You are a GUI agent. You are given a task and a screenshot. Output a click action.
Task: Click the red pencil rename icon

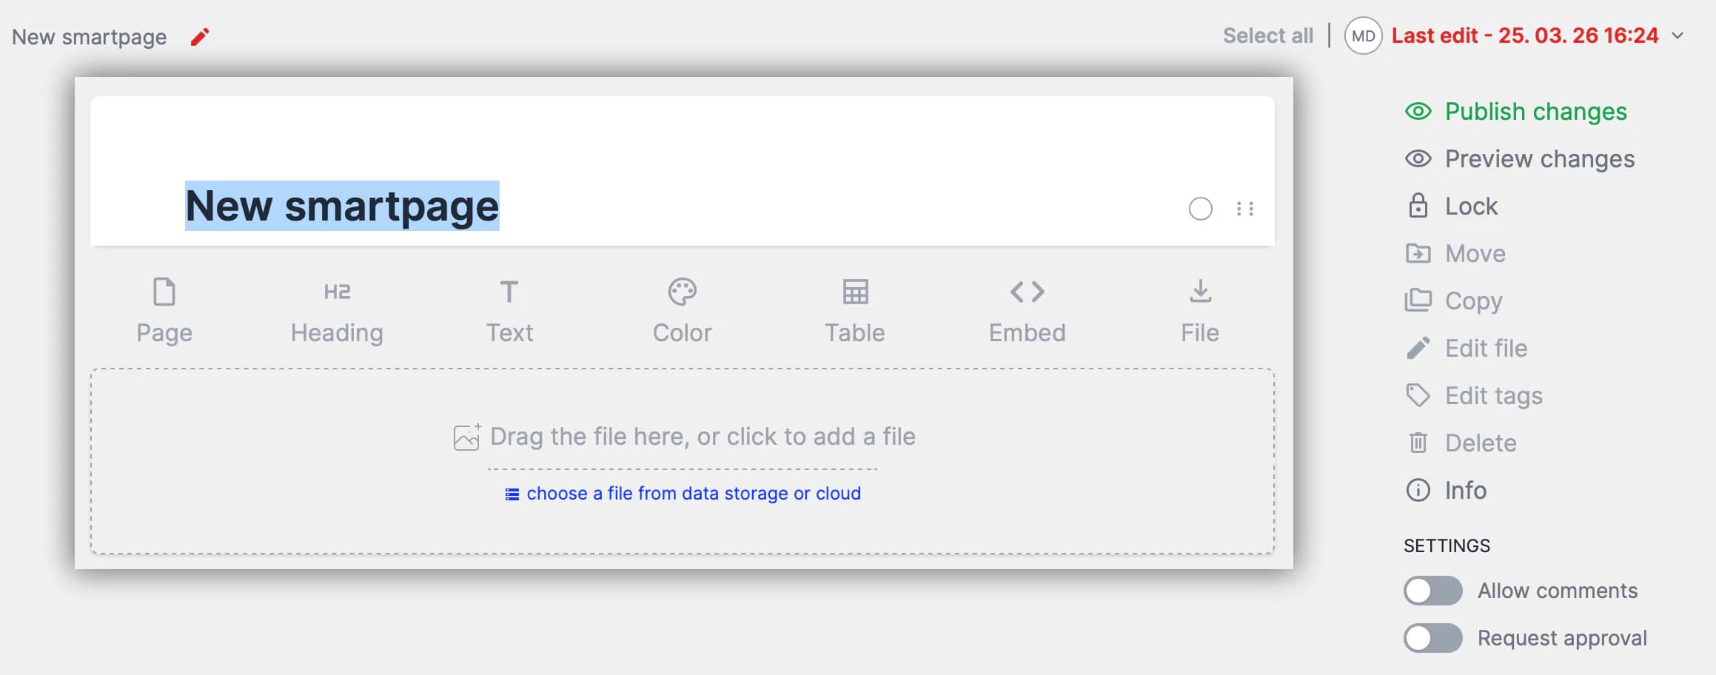200,37
